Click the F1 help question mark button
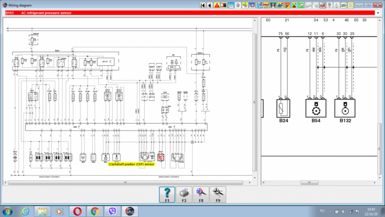Viewport: 385px width, 217px height. click(x=167, y=195)
